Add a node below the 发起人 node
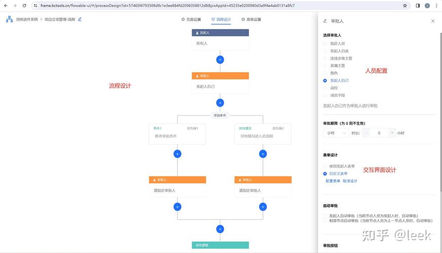This screenshot has height=253, width=442. pos(220,60)
